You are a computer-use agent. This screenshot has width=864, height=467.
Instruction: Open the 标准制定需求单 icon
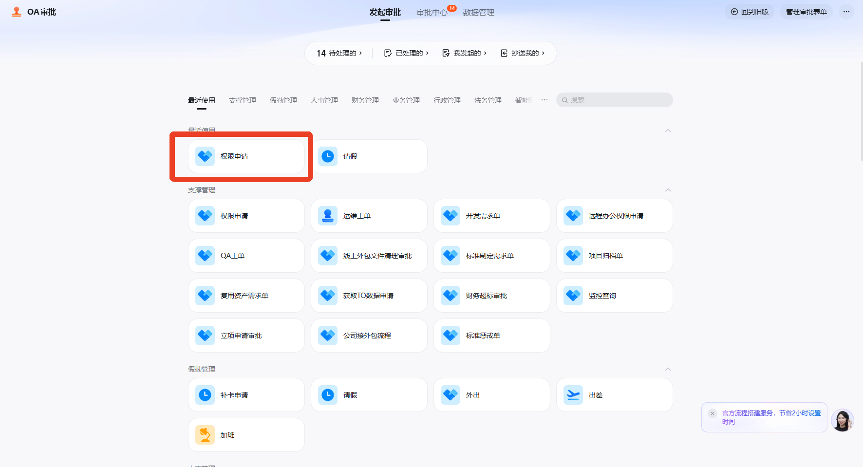(451, 256)
